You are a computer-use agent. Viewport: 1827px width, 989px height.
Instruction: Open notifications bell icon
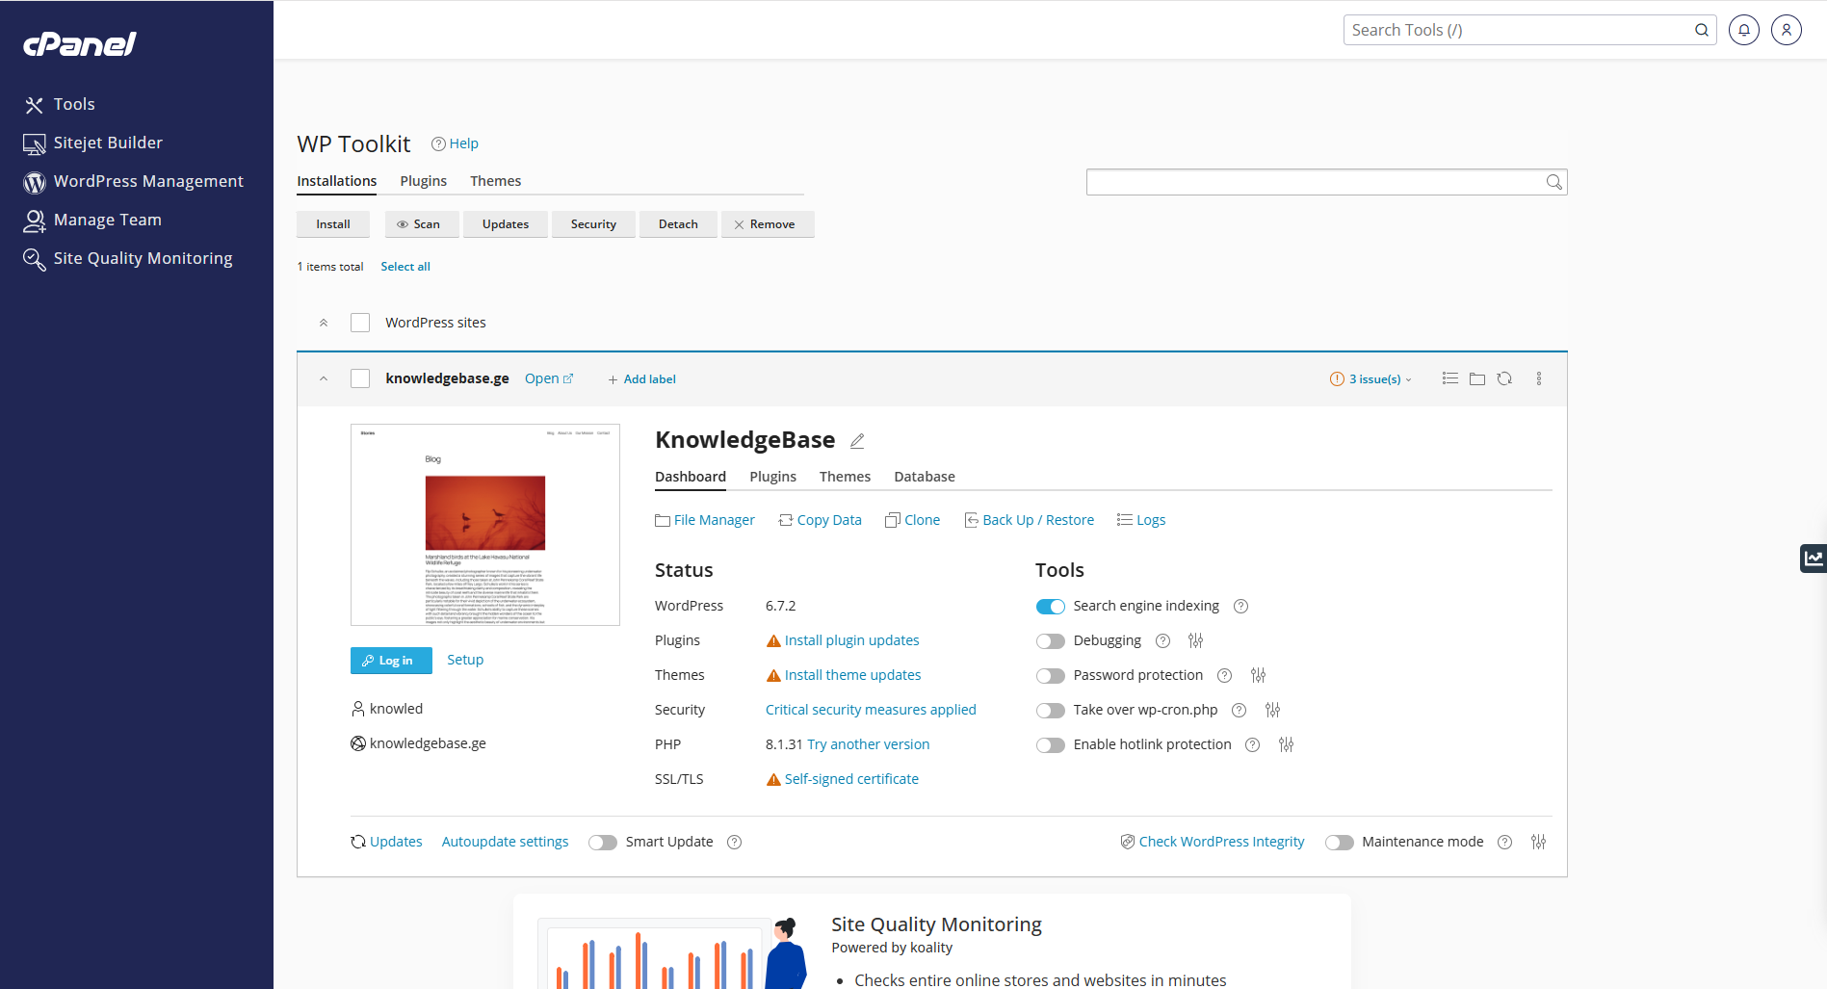coord(1743,30)
